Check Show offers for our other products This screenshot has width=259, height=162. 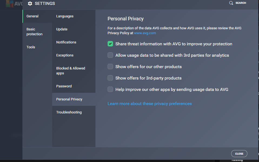(110, 67)
